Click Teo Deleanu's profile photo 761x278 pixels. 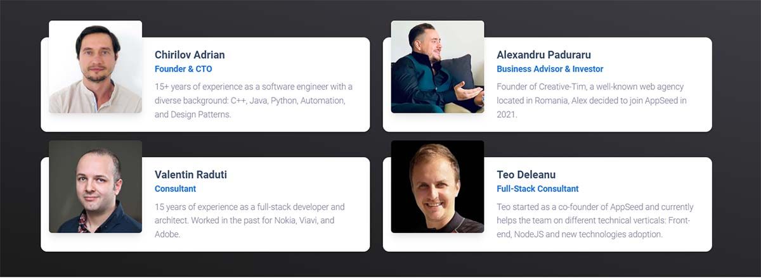pos(438,187)
